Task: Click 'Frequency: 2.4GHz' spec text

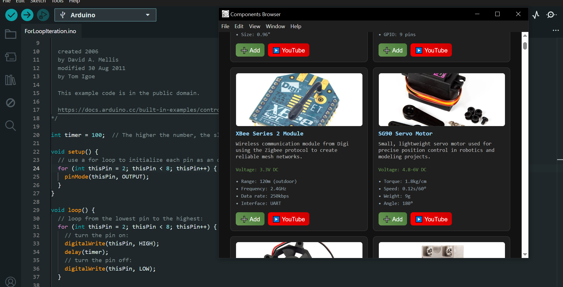Action: tap(264, 189)
